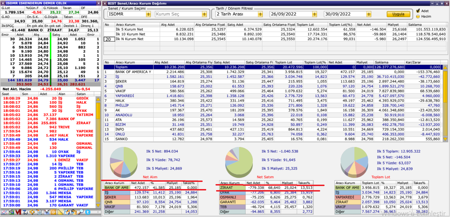Click the 18:08:29 trade row with GEDİK
Viewport: 450px width, 217px height.
(x=48, y=98)
